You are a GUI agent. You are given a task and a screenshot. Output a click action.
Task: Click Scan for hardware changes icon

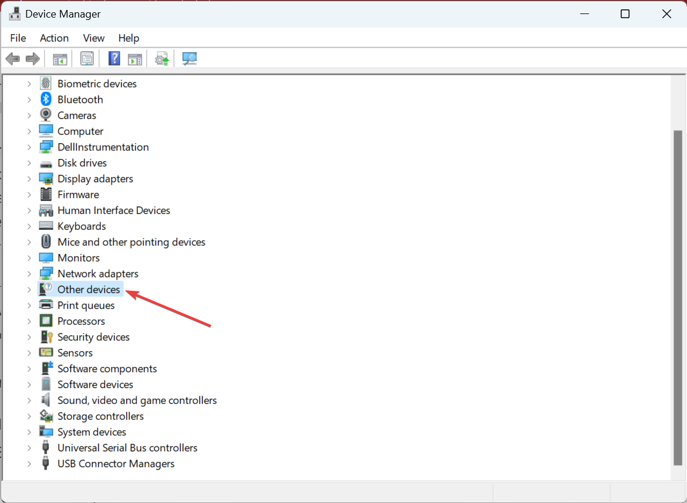pyautogui.click(x=189, y=59)
